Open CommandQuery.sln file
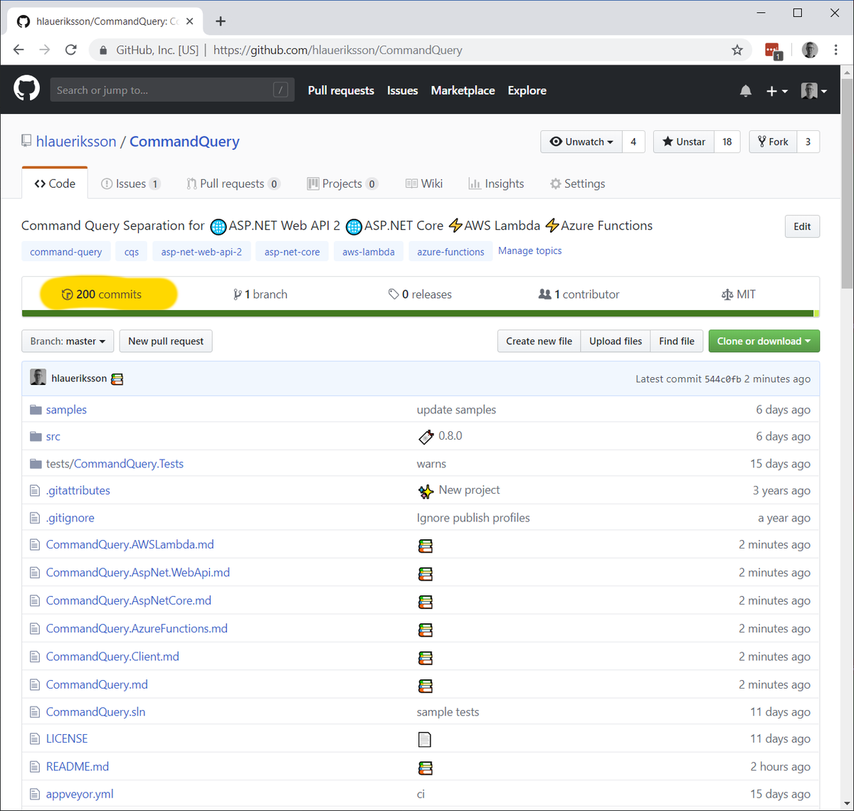This screenshot has width=854, height=811. [x=95, y=712]
